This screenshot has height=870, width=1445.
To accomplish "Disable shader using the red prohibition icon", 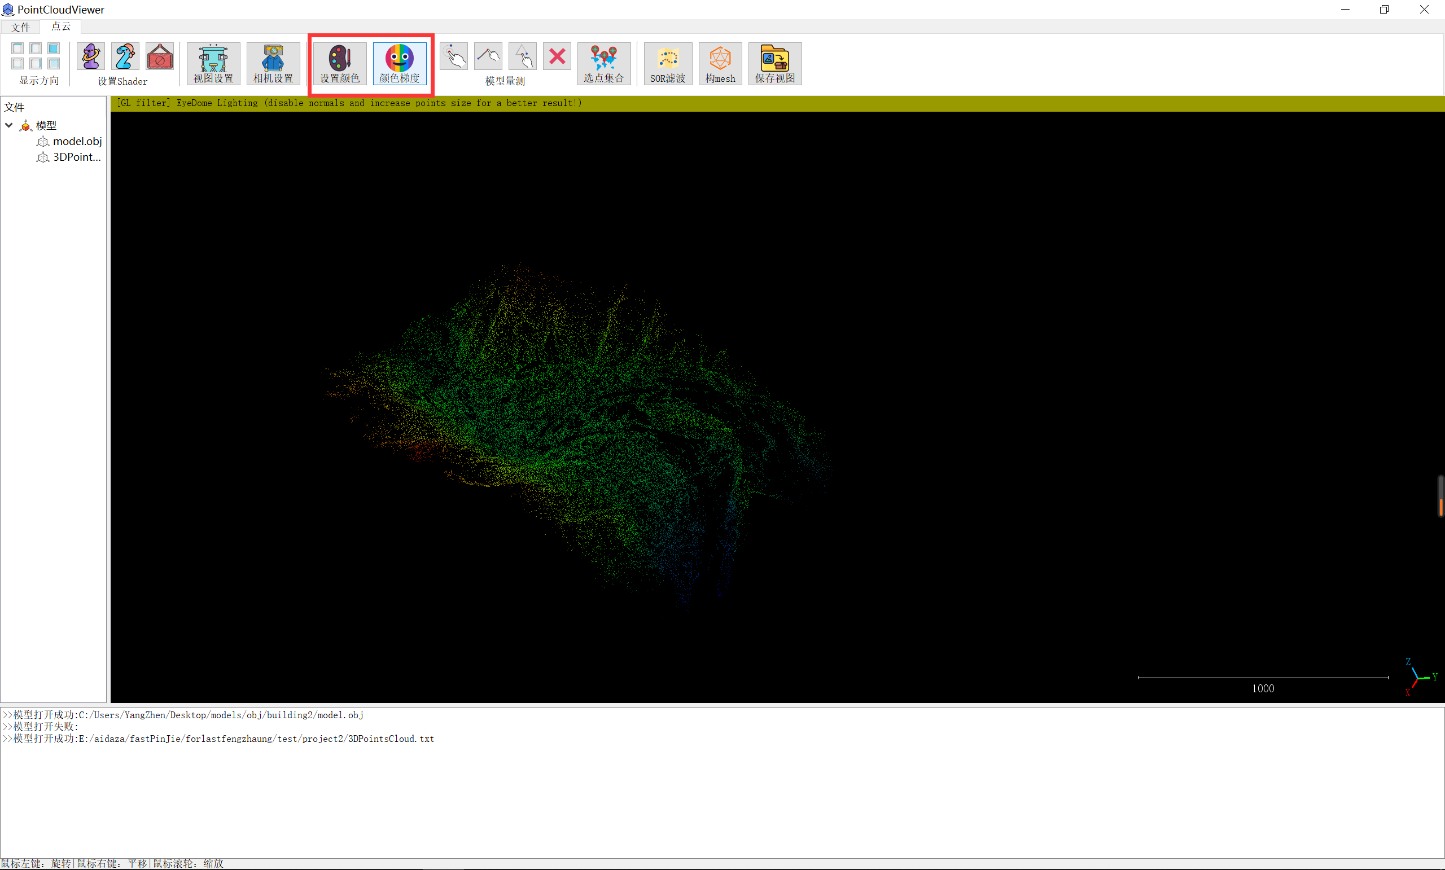I will coord(160,56).
